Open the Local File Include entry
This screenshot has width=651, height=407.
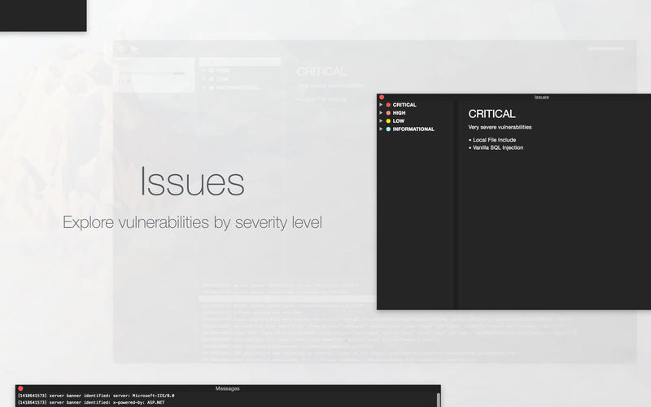pyautogui.click(x=494, y=140)
